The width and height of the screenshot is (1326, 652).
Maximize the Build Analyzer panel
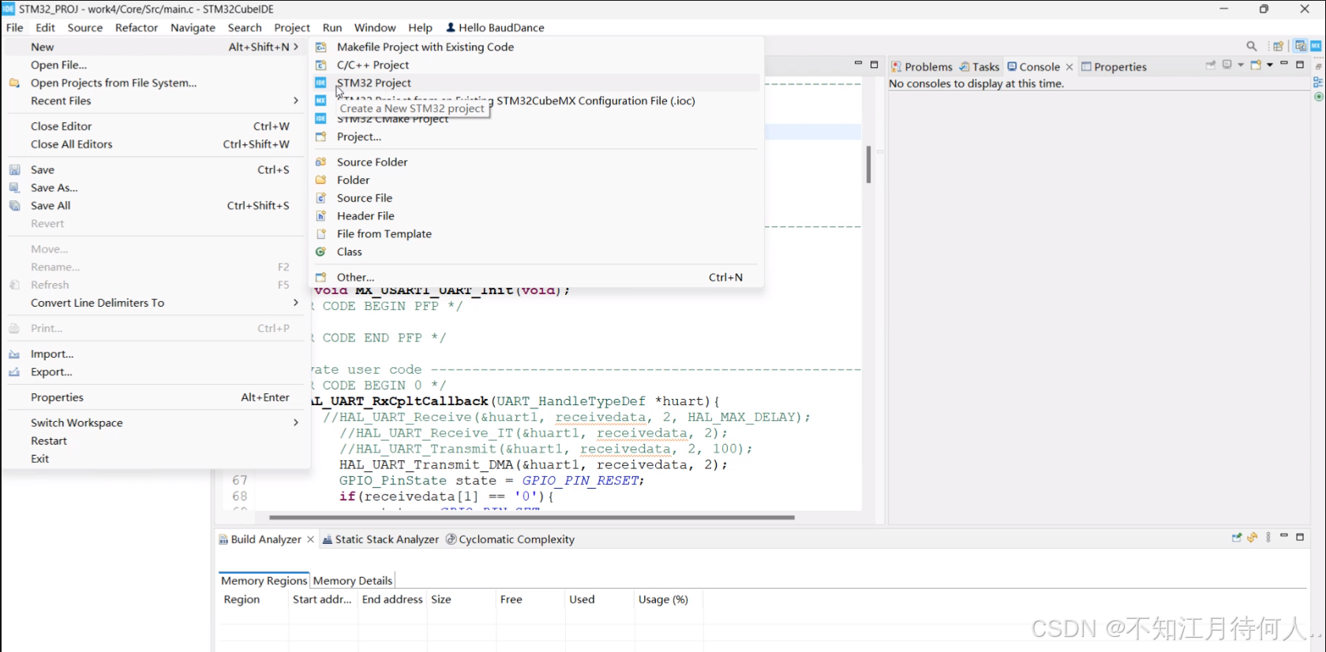pos(1300,537)
